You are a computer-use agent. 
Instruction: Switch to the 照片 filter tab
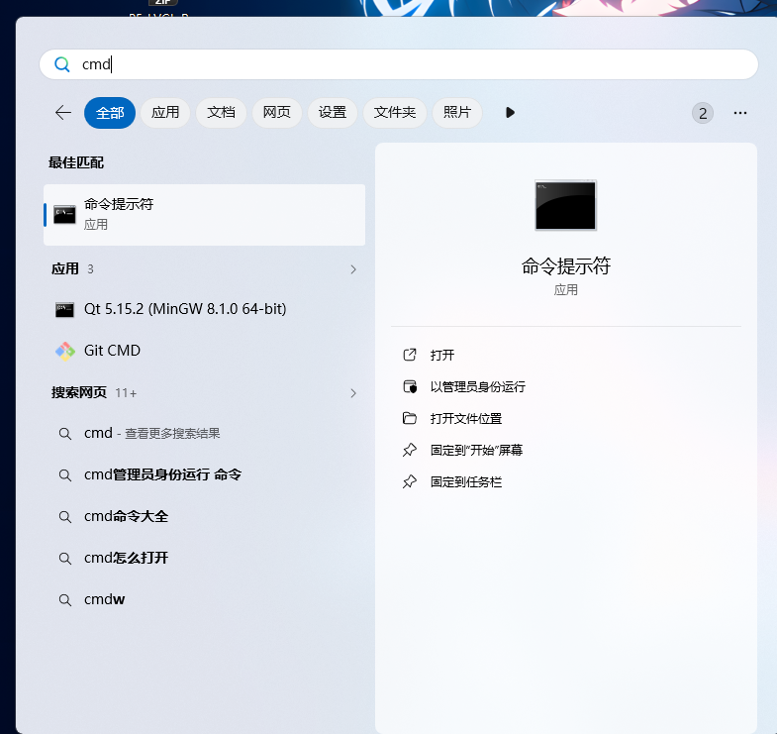coord(457,113)
